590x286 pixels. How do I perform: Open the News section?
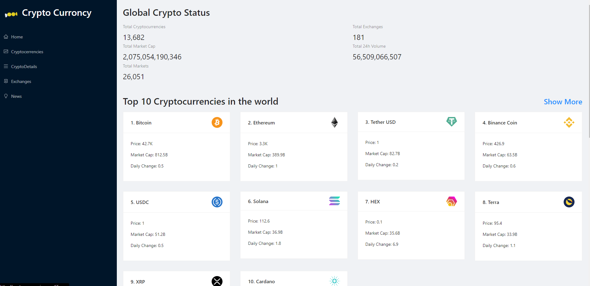pyautogui.click(x=16, y=96)
